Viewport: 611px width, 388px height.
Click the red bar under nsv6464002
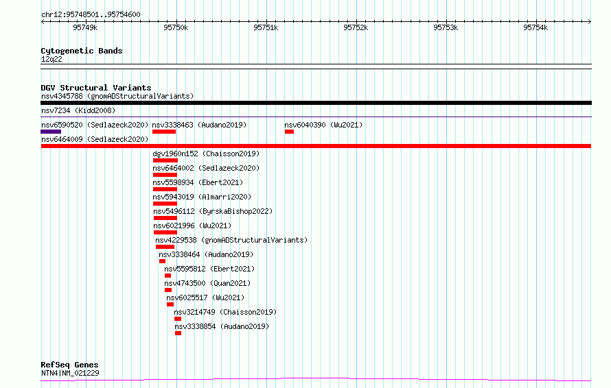click(165, 175)
